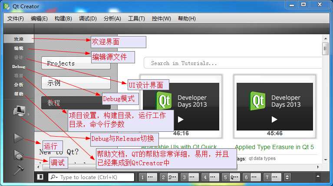Open output pane 5 Q…
333x186 pixels.
click(231, 177)
